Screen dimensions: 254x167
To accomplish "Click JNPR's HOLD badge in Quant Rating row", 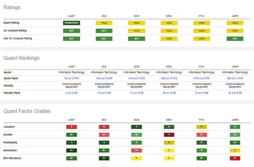I will pyautogui.click(x=235, y=23).
